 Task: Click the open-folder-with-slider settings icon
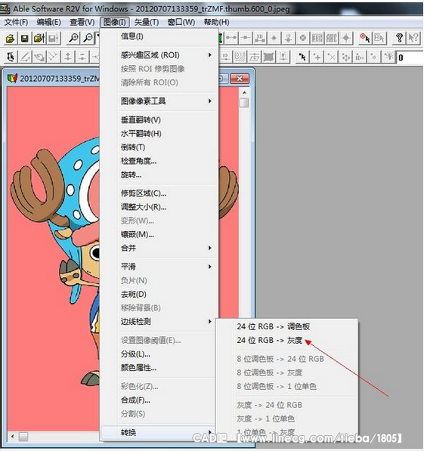(39, 39)
